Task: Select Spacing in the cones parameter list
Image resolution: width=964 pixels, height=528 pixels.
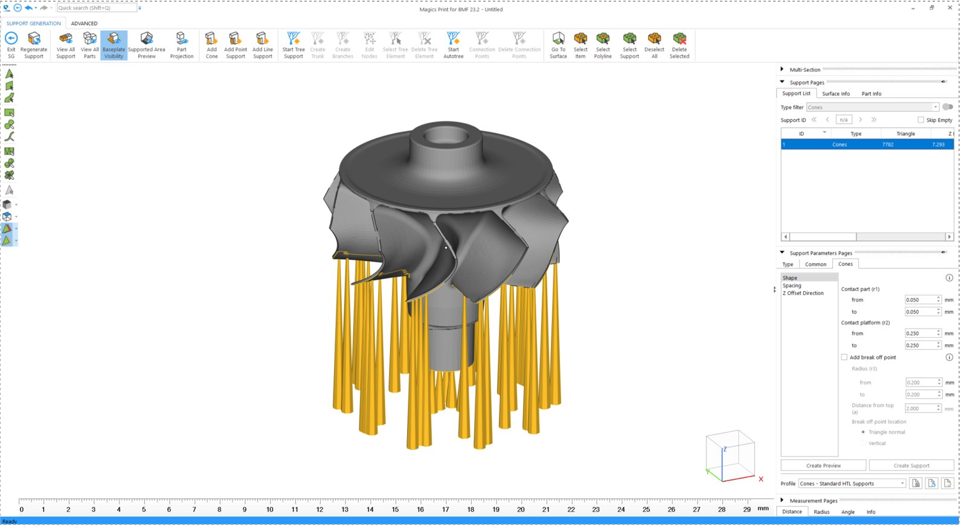Action: pyautogui.click(x=792, y=286)
